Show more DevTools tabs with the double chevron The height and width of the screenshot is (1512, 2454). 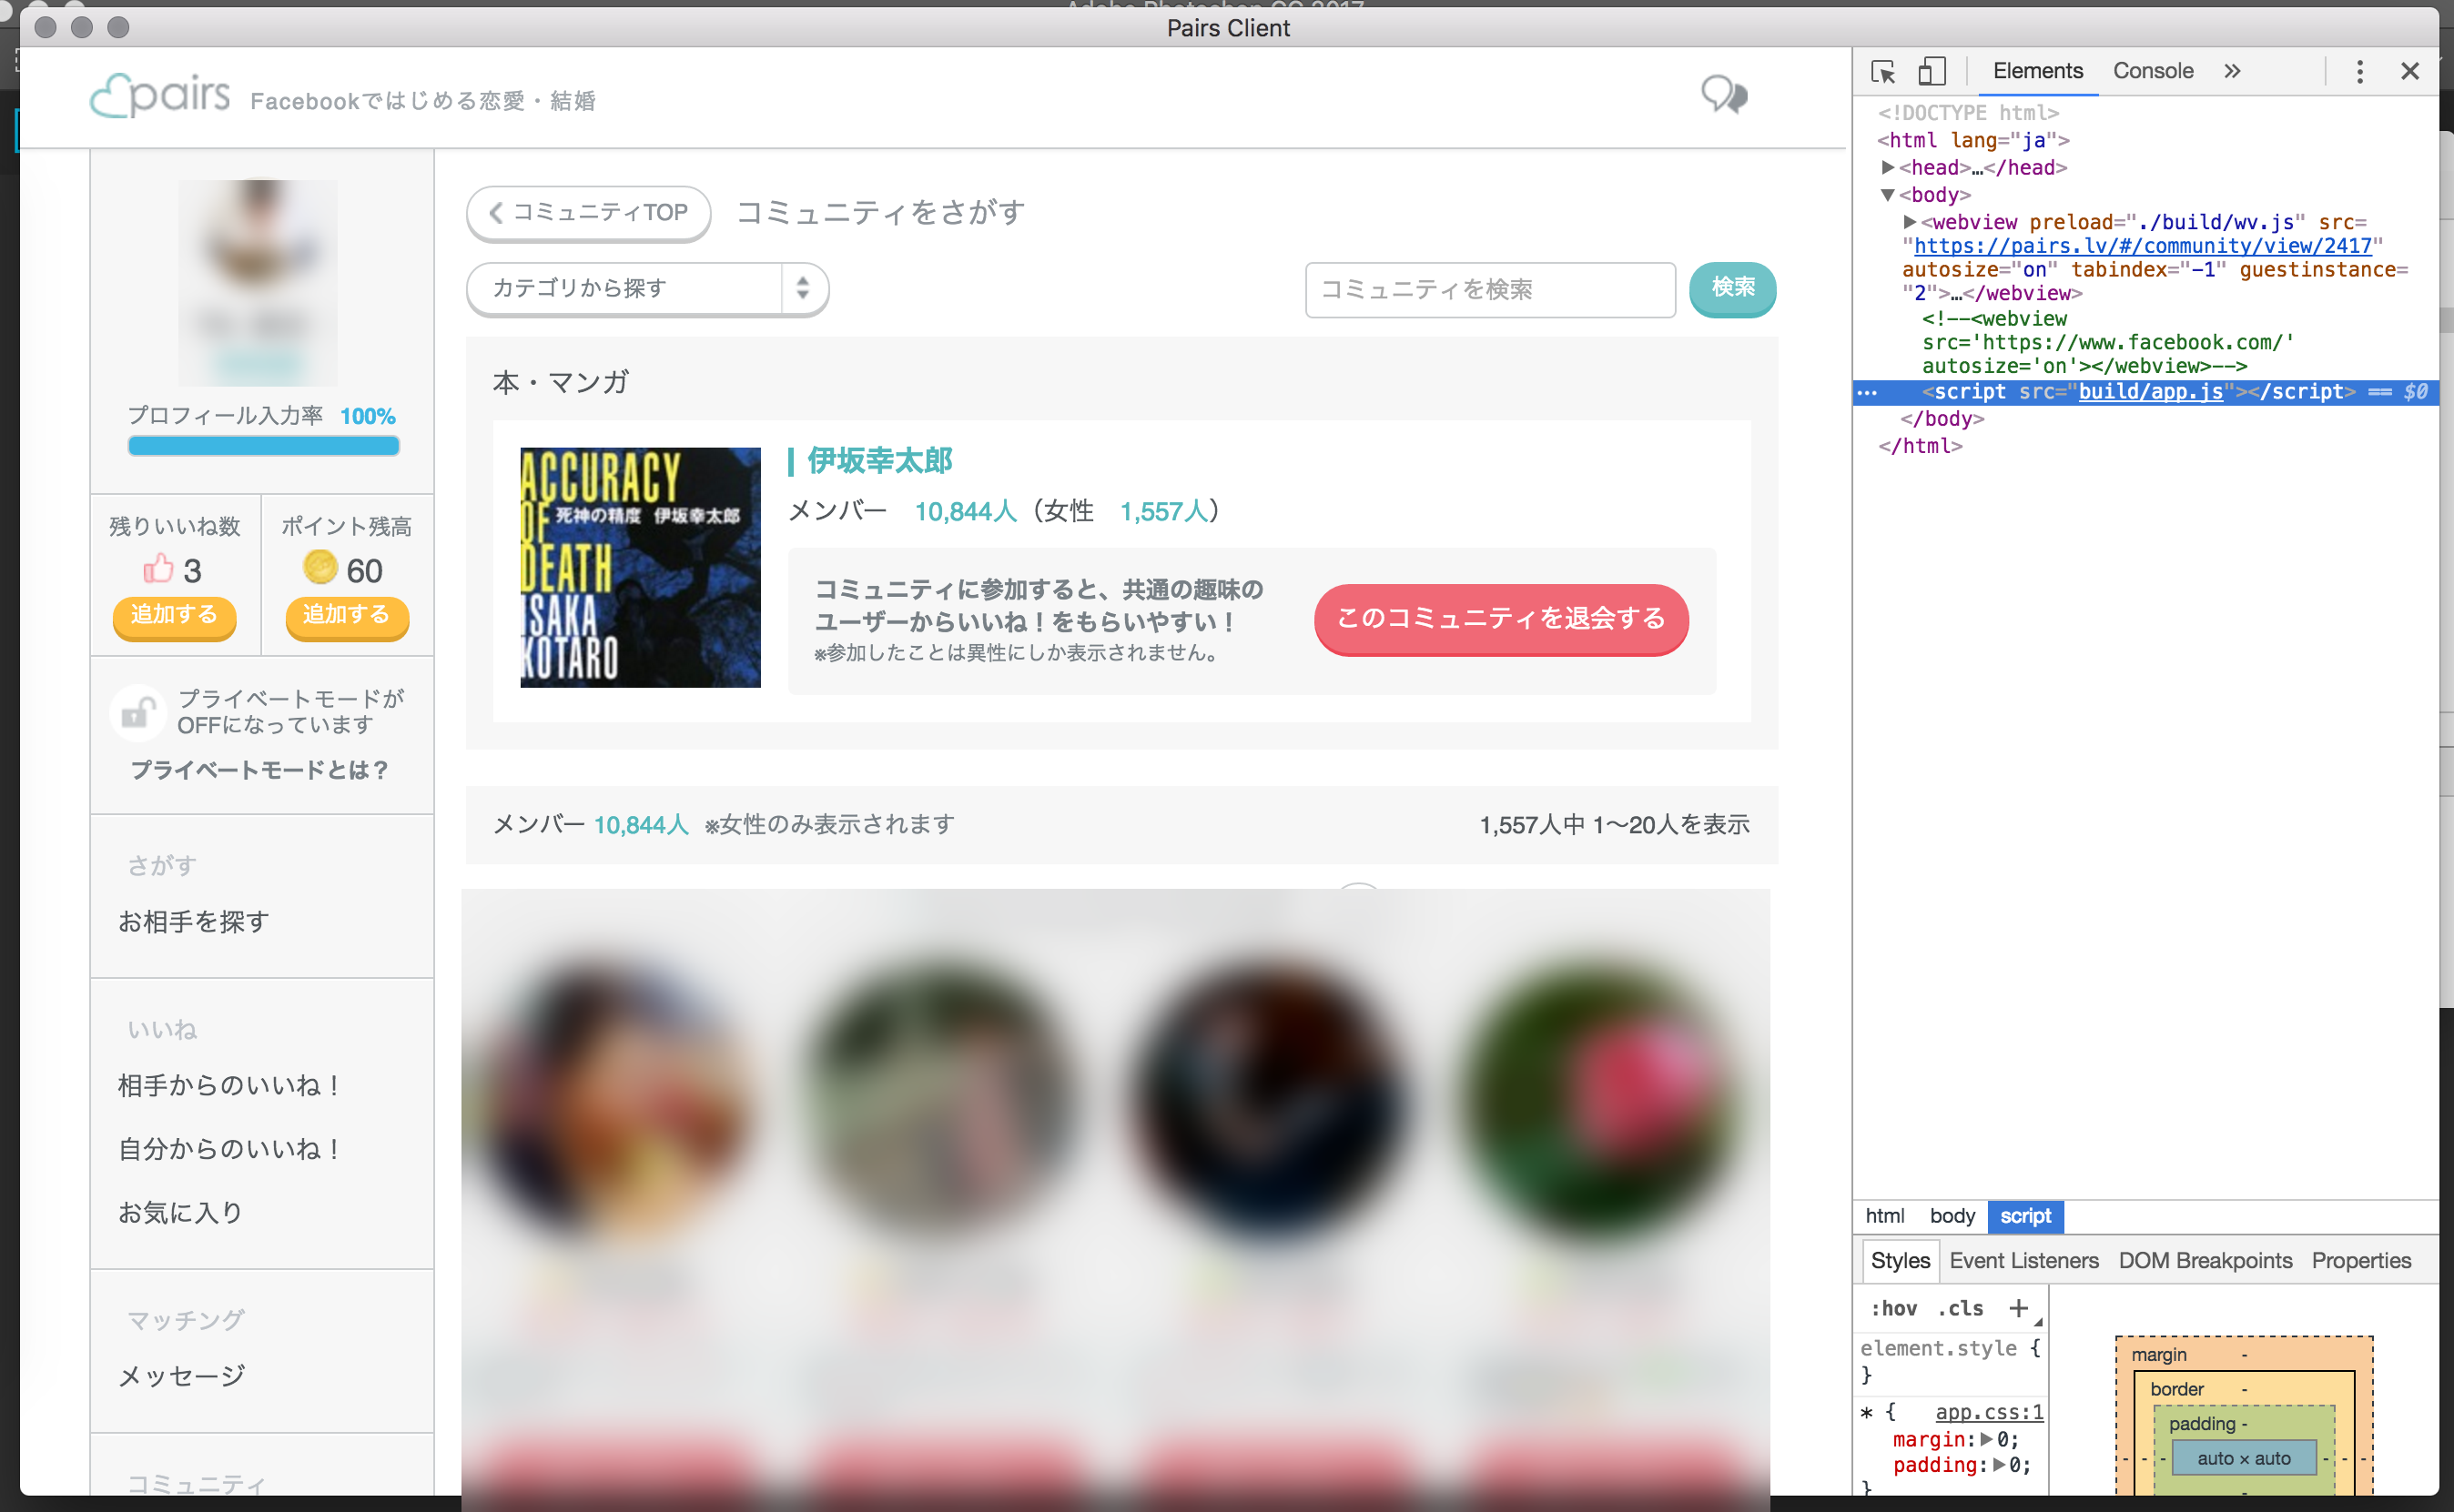point(2231,71)
